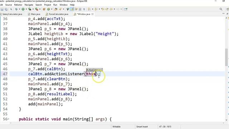This screenshot has height=129, width=229.
Task: Click the Debug bug icon
Action: (16, 9)
